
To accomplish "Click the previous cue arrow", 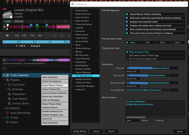I will pyautogui.click(x=5, y=46).
